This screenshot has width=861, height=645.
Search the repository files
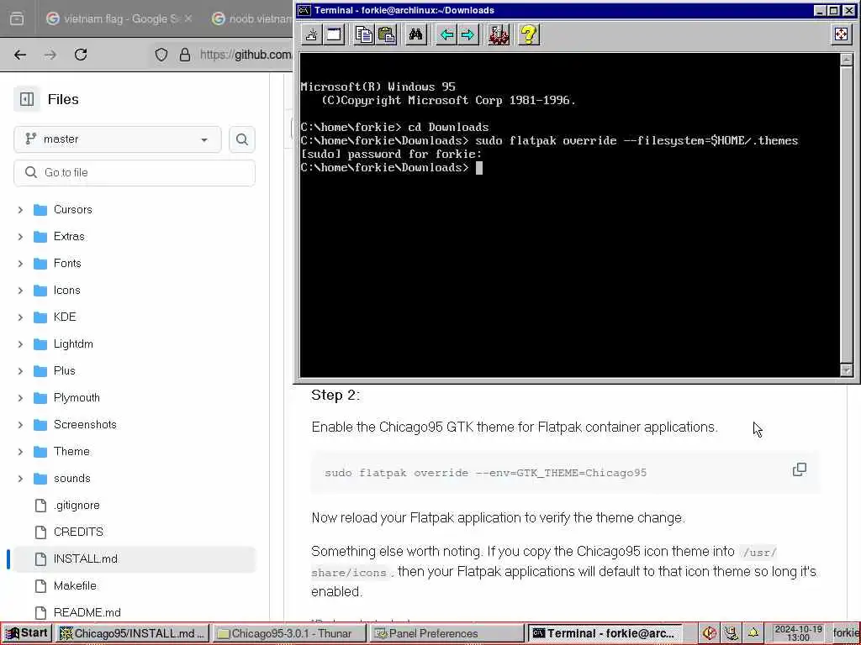tap(241, 139)
